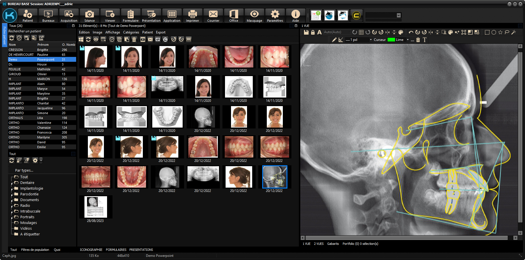The width and height of the screenshot is (525, 260).
Task: Export patient list to CSV icon
Action: 42,38
